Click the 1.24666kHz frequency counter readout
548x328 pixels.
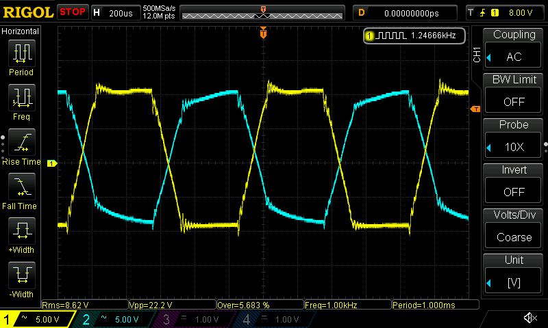click(x=415, y=36)
